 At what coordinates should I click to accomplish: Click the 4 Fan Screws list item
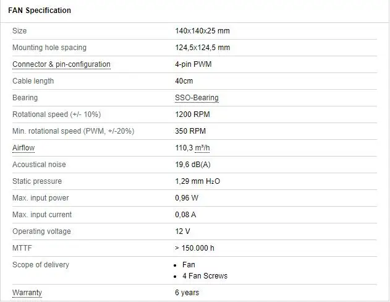click(205, 276)
